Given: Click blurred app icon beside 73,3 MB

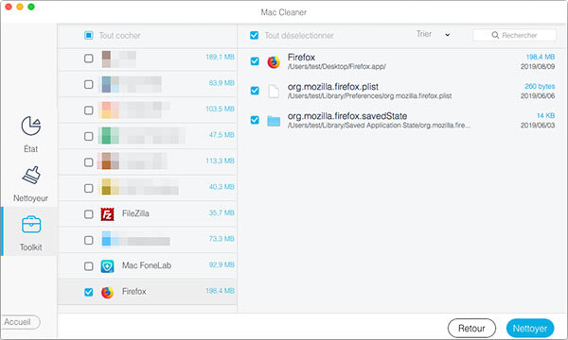Looking at the screenshot, I should (x=110, y=239).
